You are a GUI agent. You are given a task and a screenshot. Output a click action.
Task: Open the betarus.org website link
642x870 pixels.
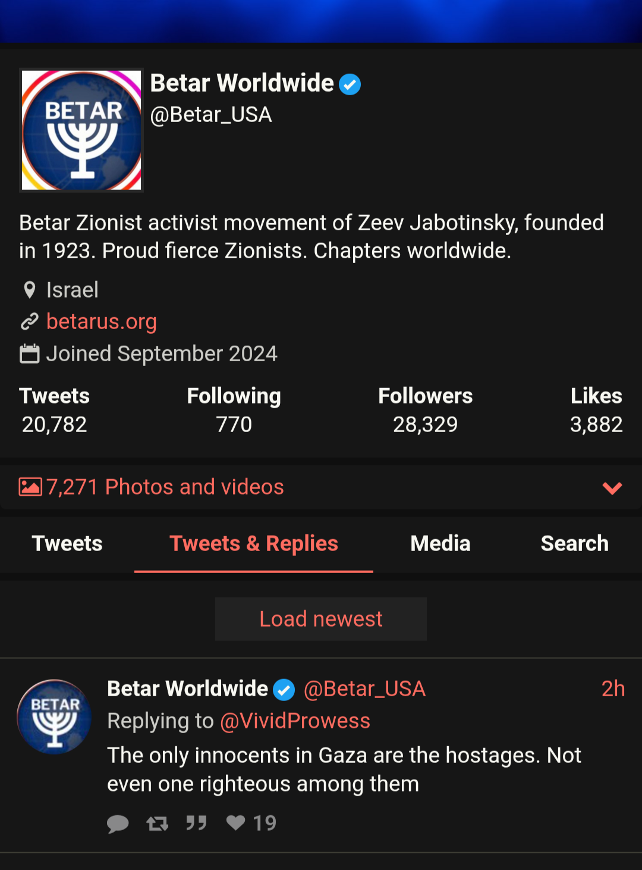[102, 321]
